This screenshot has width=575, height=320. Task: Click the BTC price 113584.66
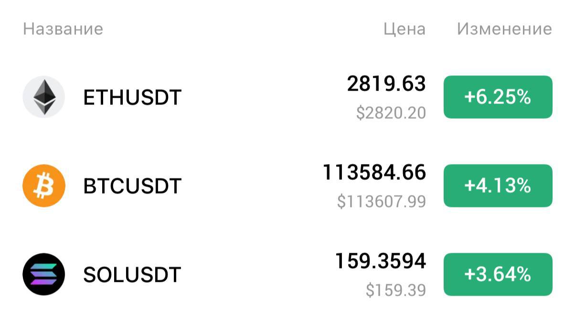[374, 172]
